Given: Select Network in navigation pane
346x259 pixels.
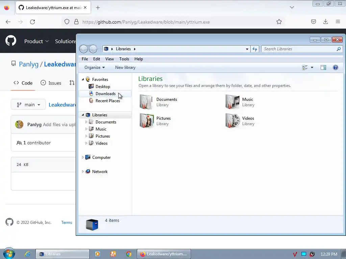Looking at the screenshot, I should pyautogui.click(x=100, y=172).
